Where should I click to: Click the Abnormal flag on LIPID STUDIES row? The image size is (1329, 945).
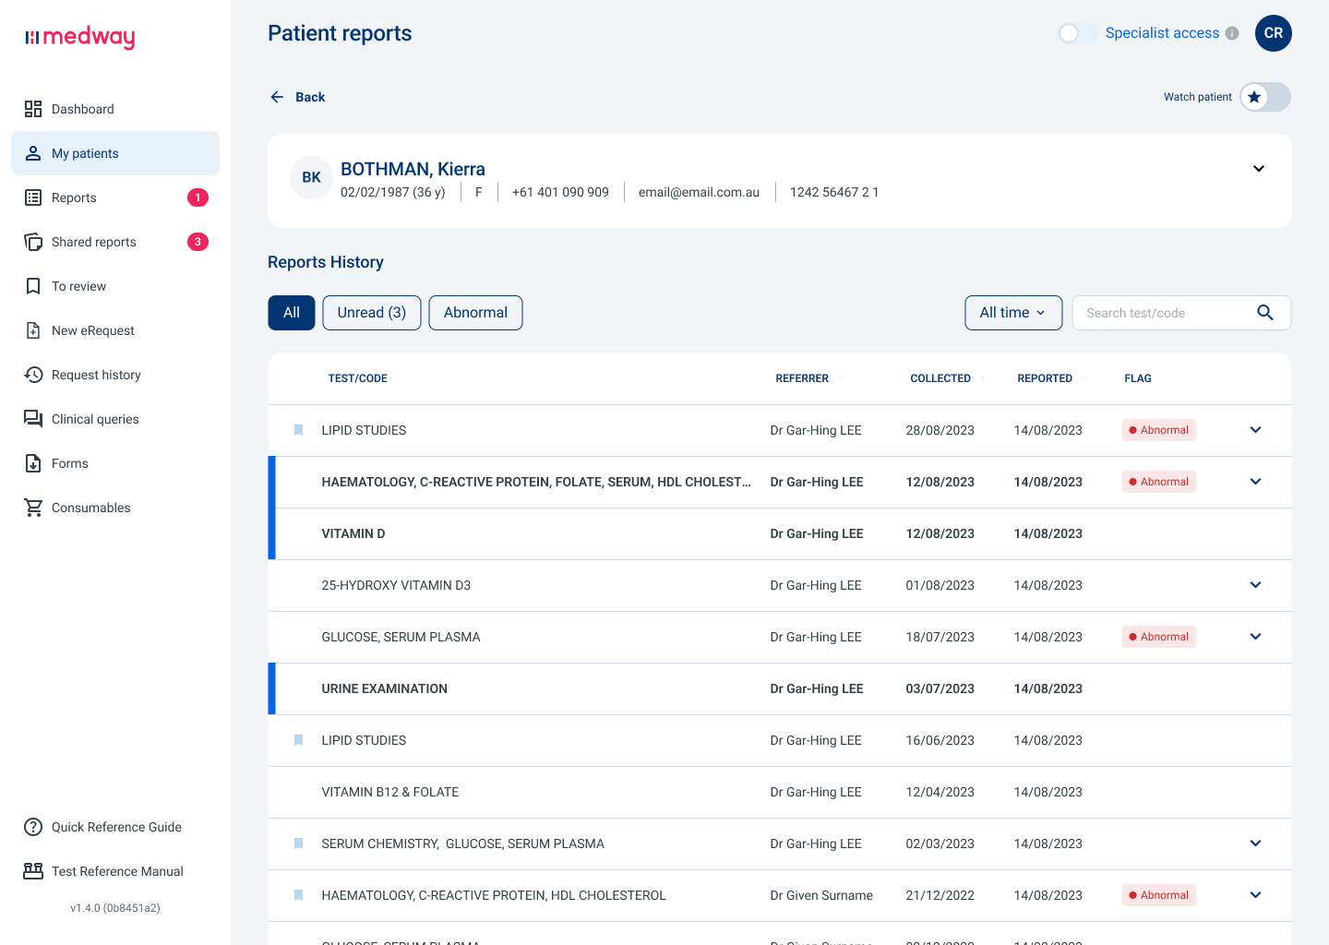pyautogui.click(x=1159, y=430)
